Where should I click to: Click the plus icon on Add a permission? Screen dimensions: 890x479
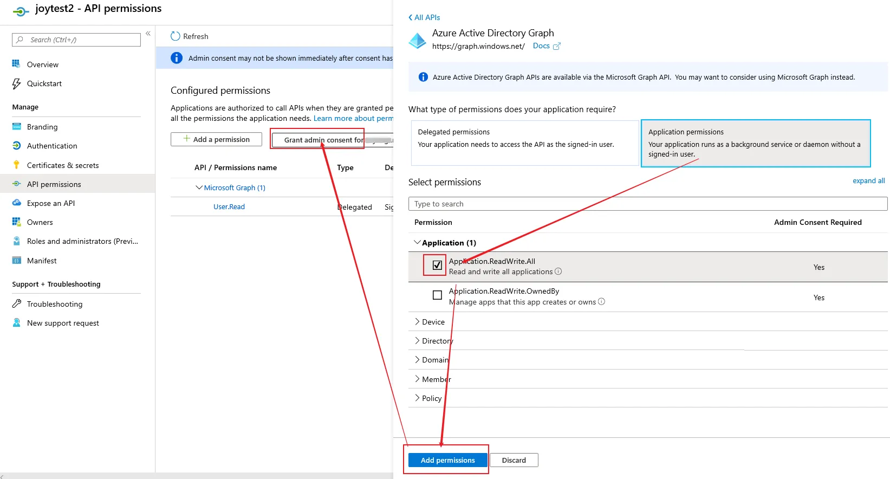(x=186, y=139)
